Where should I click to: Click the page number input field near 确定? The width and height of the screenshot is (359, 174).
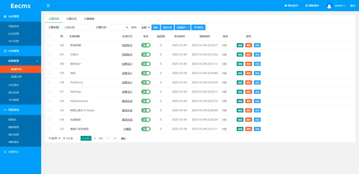[x=108, y=138]
